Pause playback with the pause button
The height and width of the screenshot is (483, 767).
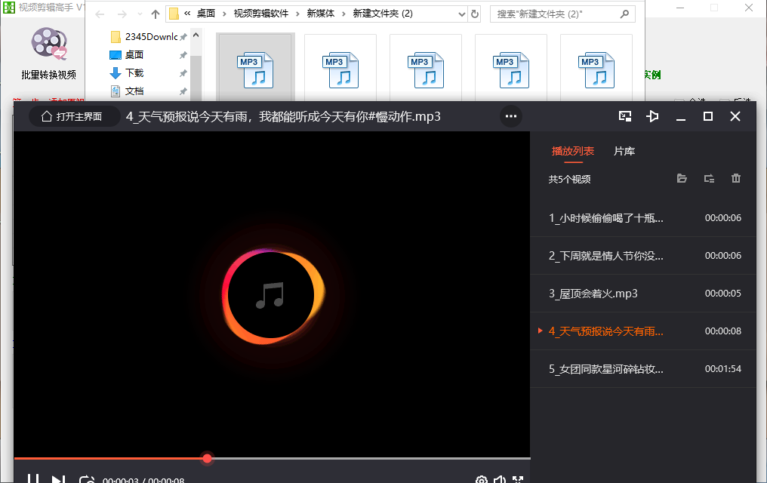point(32,479)
